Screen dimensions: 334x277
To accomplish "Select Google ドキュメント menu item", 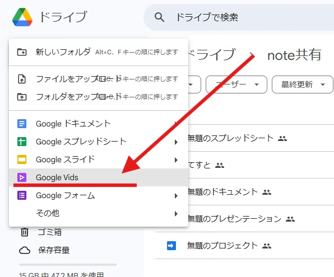I will (x=99, y=124).
